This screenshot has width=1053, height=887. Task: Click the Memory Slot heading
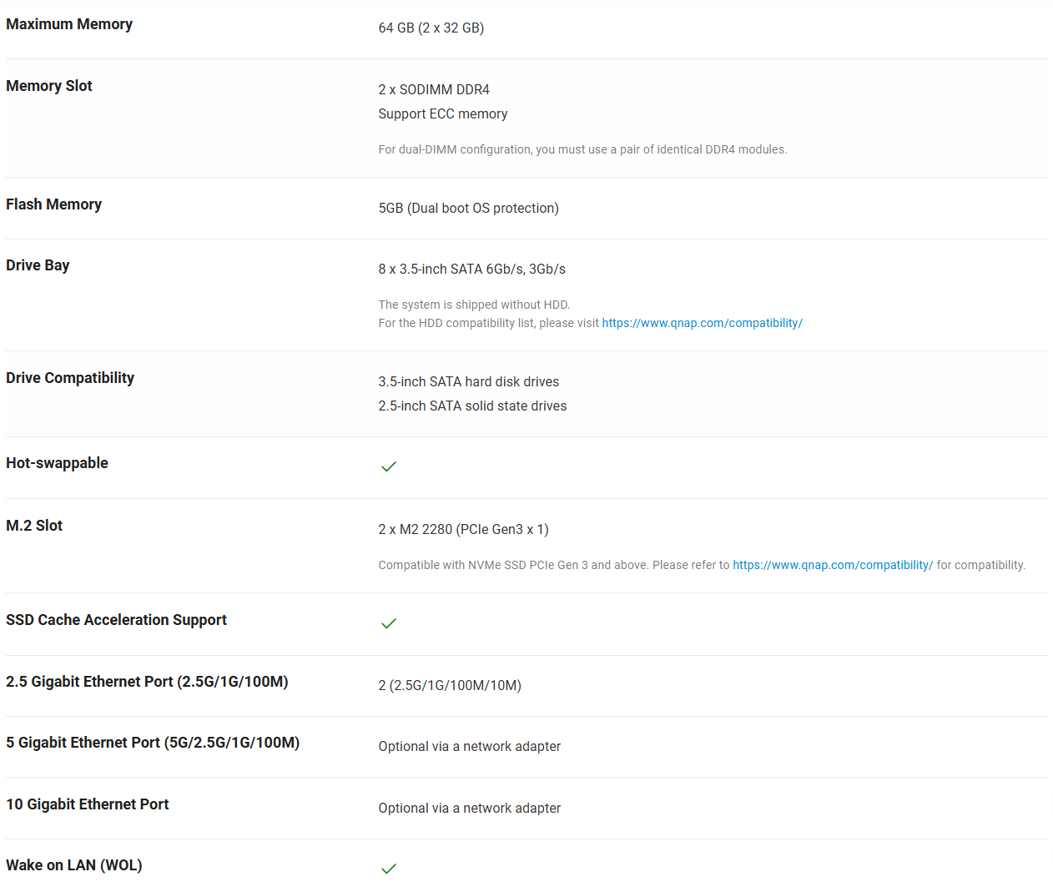tap(49, 86)
